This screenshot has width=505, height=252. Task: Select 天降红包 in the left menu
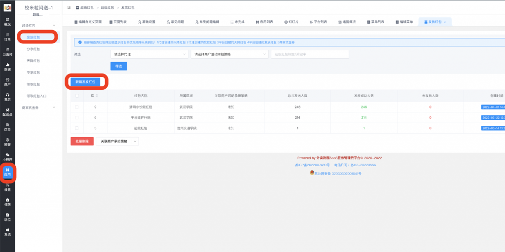33,61
